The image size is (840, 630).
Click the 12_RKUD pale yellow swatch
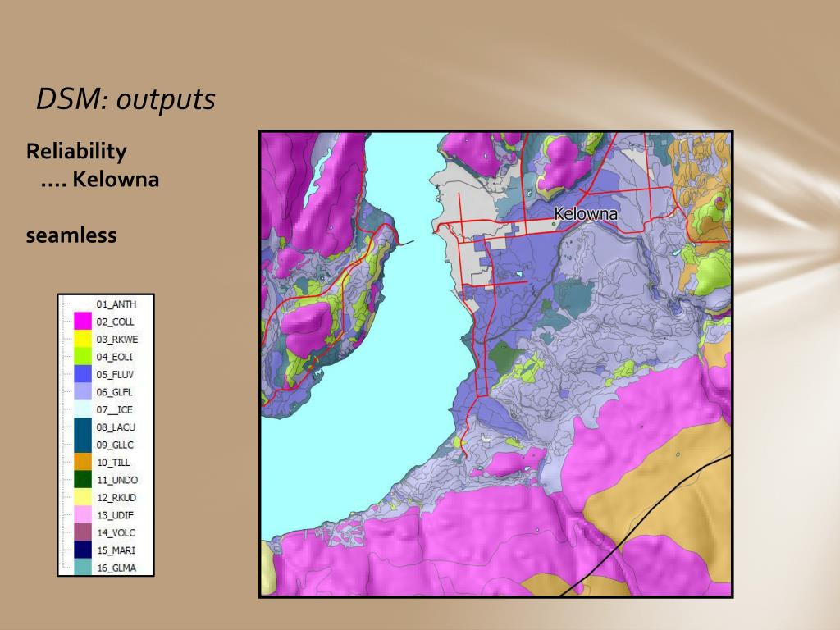click(83, 498)
